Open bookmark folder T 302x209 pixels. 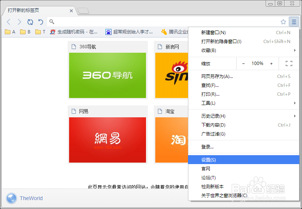(x=40, y=32)
